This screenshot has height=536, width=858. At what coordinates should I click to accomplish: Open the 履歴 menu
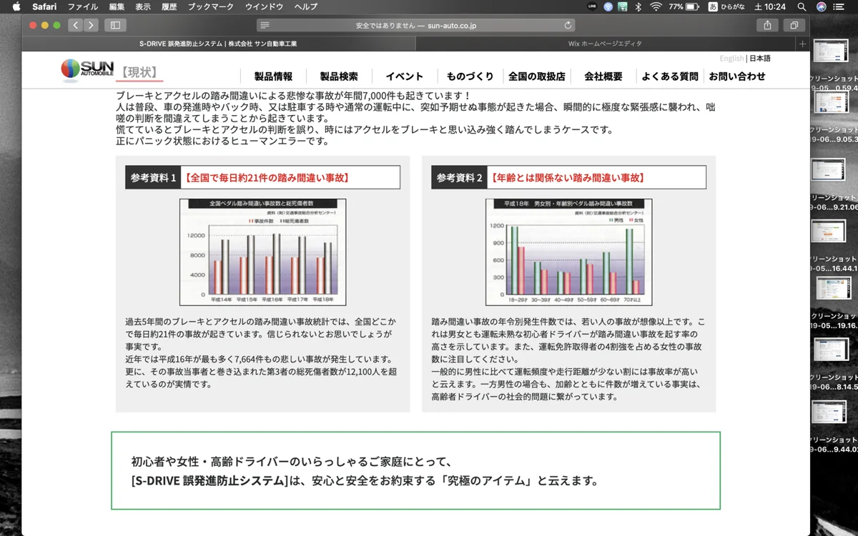(169, 6)
